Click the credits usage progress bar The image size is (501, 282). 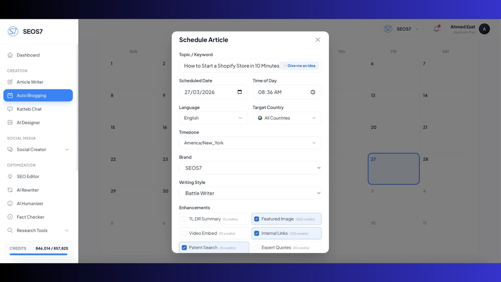38,254
